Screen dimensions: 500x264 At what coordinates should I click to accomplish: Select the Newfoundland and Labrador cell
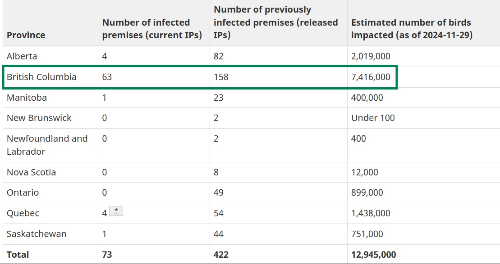47,145
